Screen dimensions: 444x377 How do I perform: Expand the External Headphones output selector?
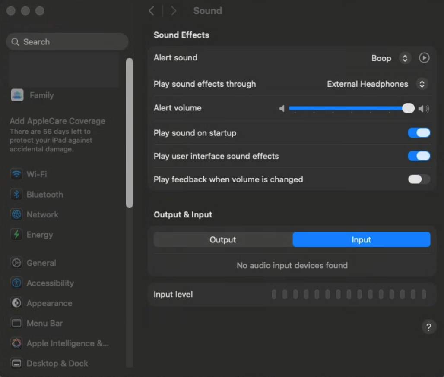click(422, 84)
